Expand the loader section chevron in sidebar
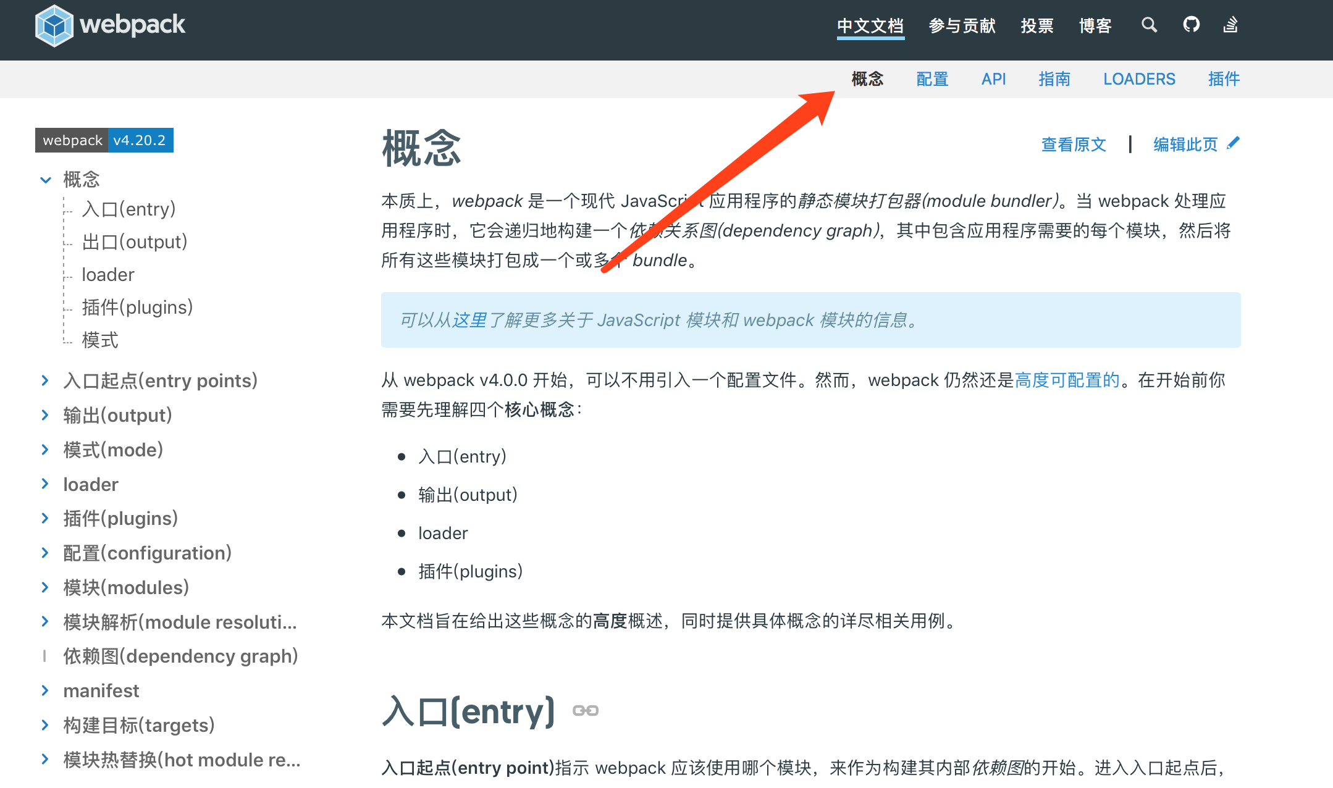 tap(45, 484)
